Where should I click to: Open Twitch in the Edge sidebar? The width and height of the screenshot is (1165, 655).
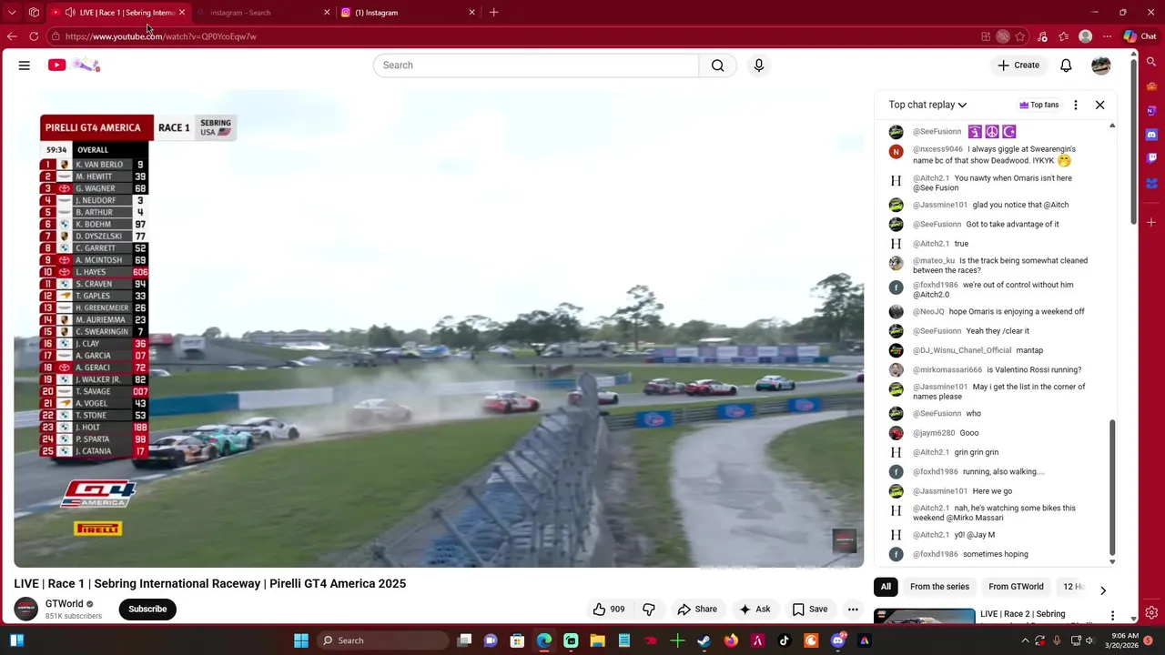tap(1151, 158)
